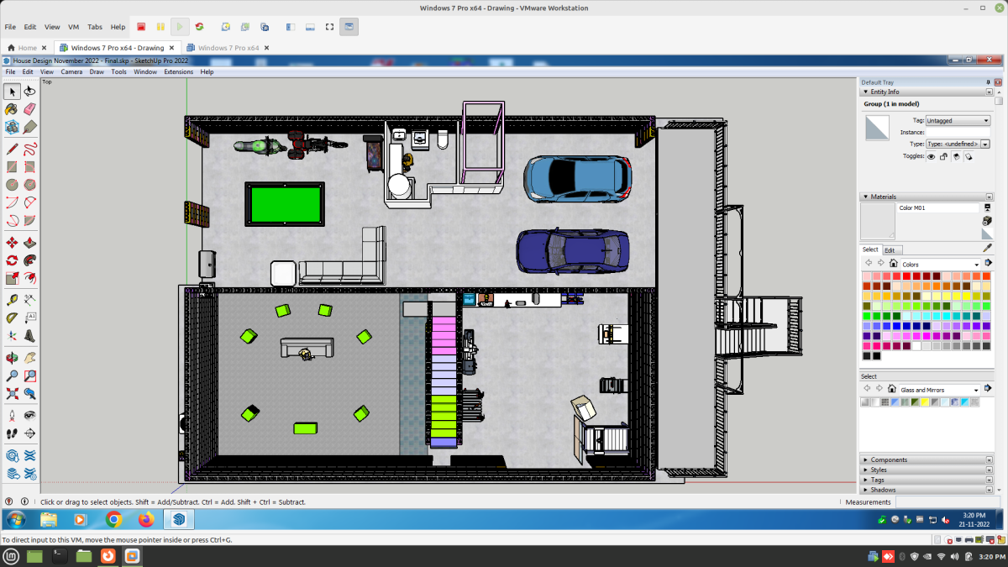Viewport: 1008px width, 567px height.
Task: Activate the Move tool
Action: click(12, 243)
